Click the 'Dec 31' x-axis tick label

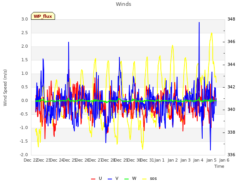pyautogui.click(x=147, y=160)
